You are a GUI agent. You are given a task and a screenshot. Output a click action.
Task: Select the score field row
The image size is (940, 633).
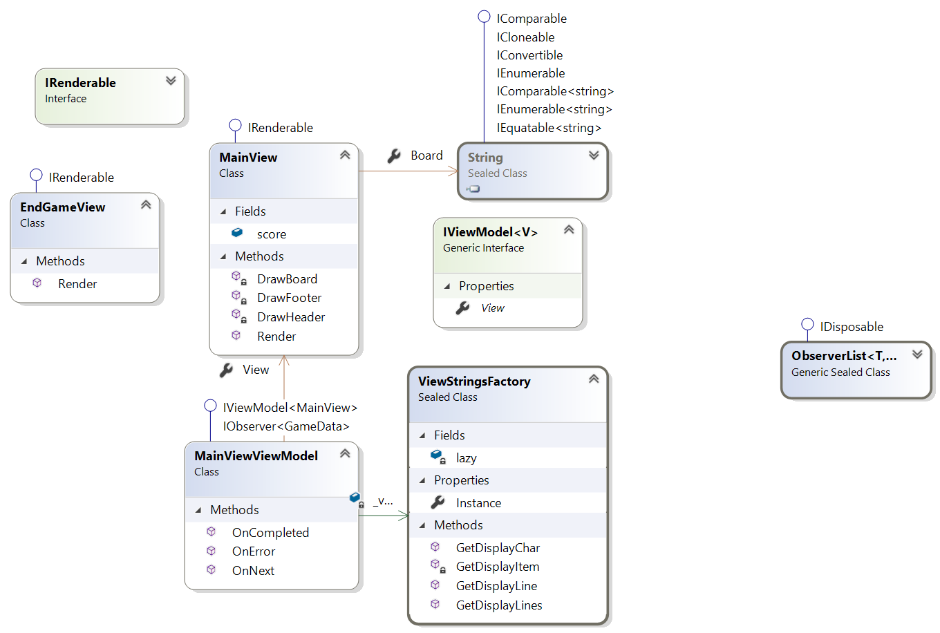[284, 234]
